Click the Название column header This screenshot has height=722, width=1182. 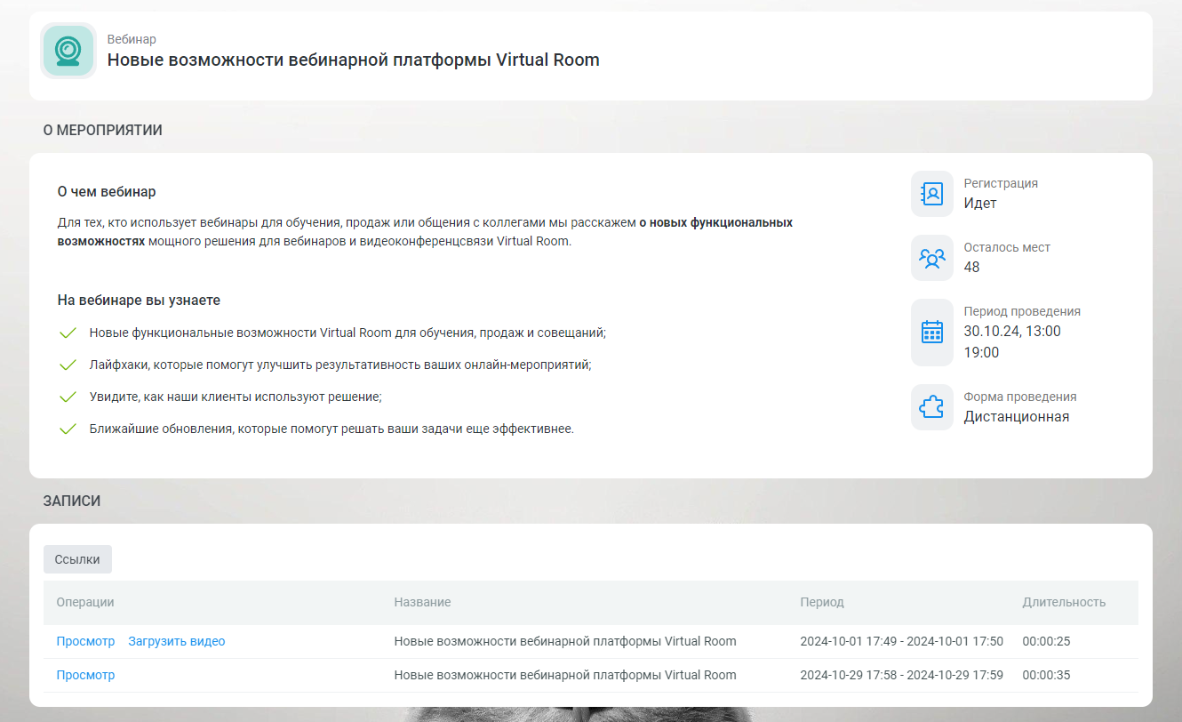[x=422, y=602]
